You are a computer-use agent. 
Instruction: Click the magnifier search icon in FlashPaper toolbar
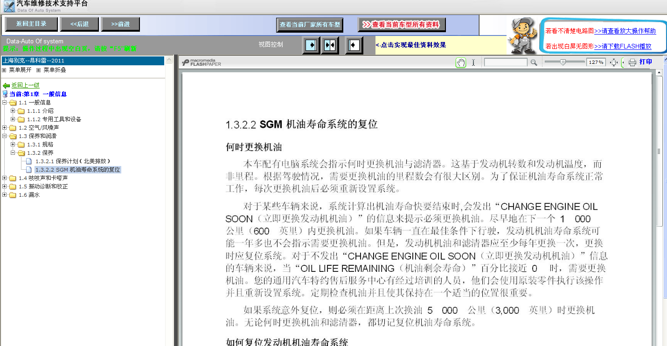pyautogui.click(x=534, y=62)
